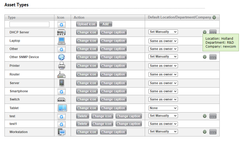Change icon for Laptop
The image size is (242, 142).
(87, 41)
